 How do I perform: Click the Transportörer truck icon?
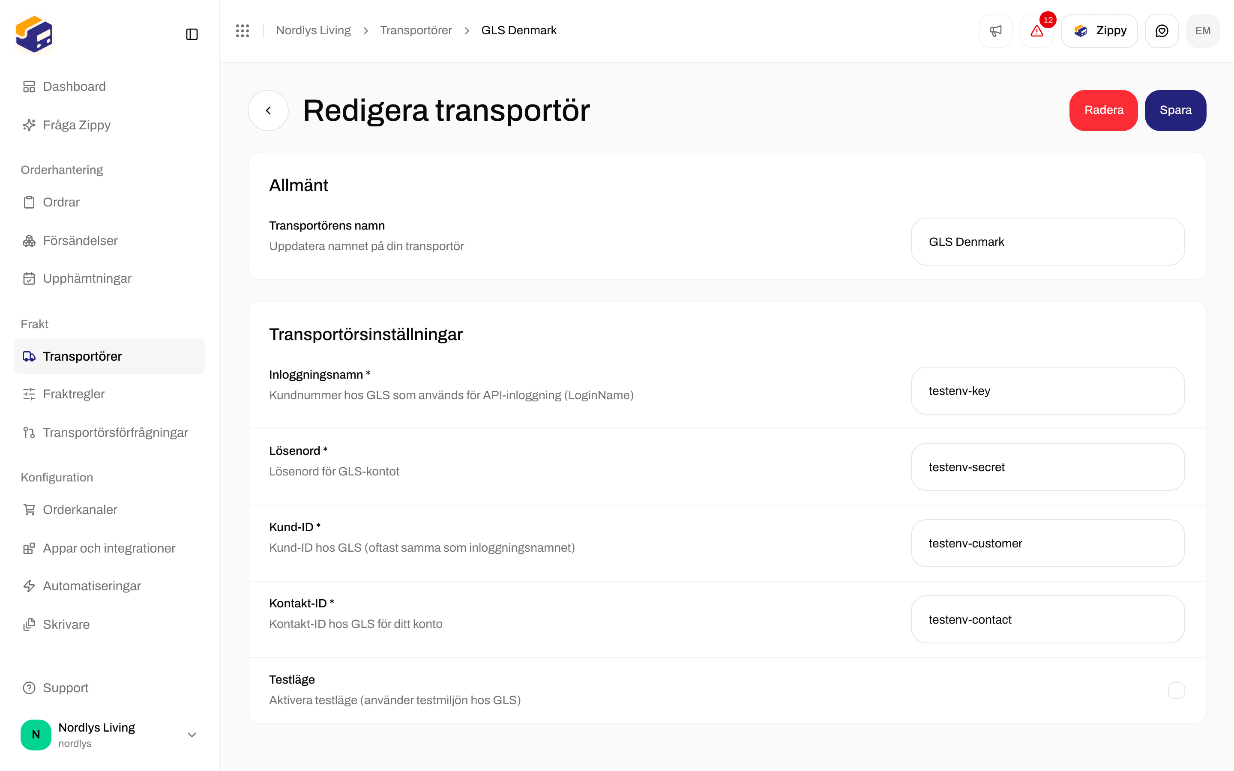pyautogui.click(x=29, y=356)
